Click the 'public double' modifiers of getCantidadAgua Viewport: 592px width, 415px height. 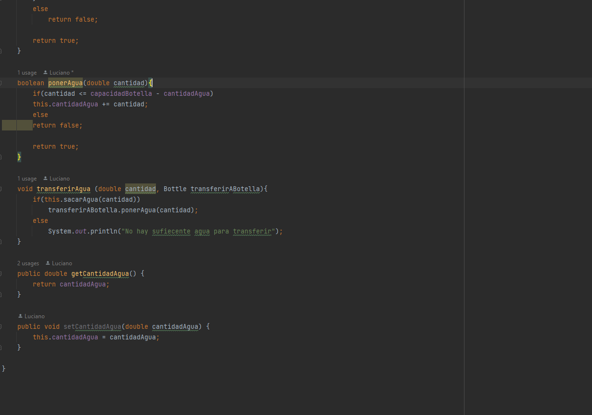point(42,273)
